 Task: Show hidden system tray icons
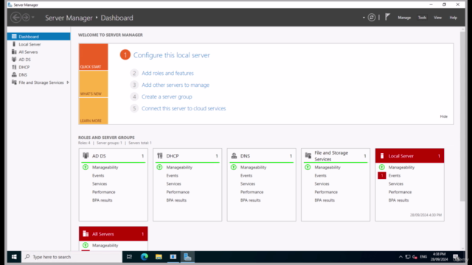pyautogui.click(x=400, y=257)
